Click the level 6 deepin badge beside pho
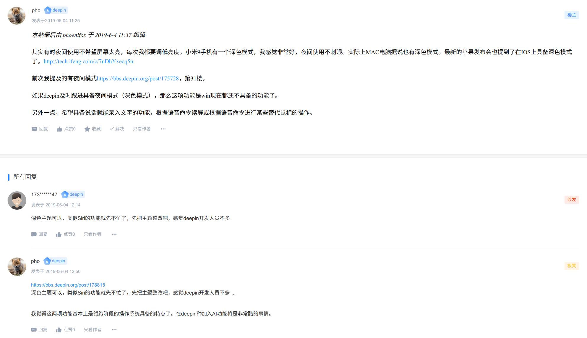This screenshot has height=338, width=587. pyautogui.click(x=55, y=10)
